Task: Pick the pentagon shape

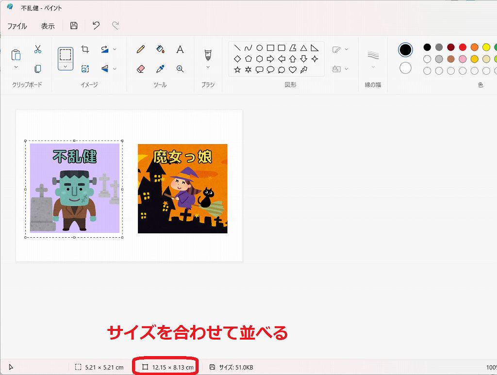Action: click(x=248, y=59)
